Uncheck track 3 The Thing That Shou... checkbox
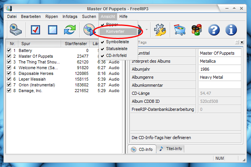The height and width of the screenshot is (167, 251). click(x=9, y=62)
